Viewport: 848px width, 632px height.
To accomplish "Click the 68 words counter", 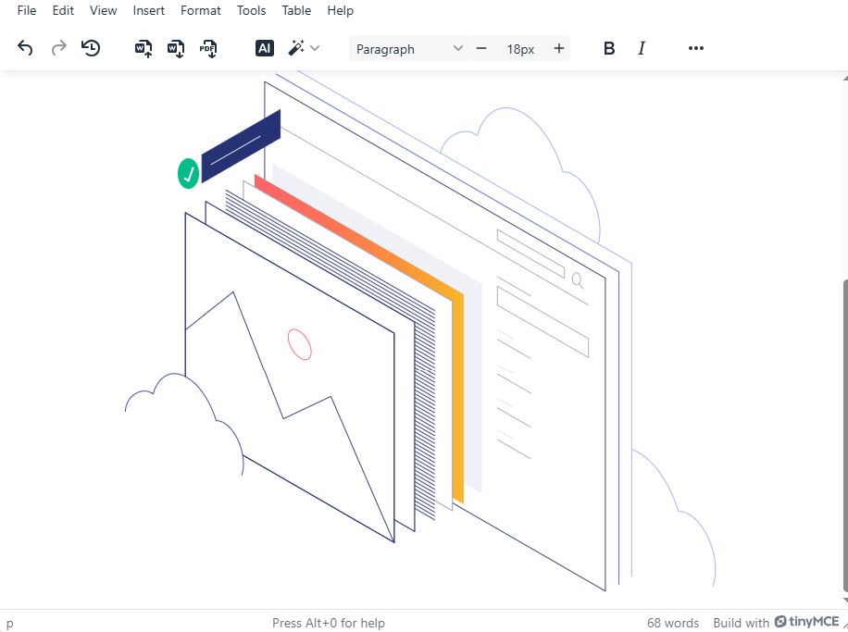I will tap(673, 623).
